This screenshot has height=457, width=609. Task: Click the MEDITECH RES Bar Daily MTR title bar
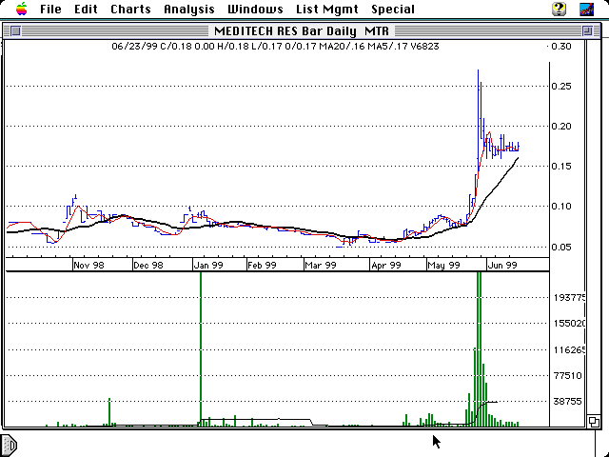click(x=302, y=30)
